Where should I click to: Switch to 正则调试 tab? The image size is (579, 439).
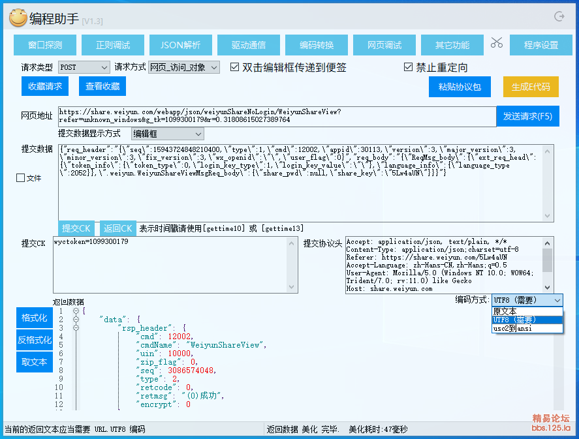113,45
